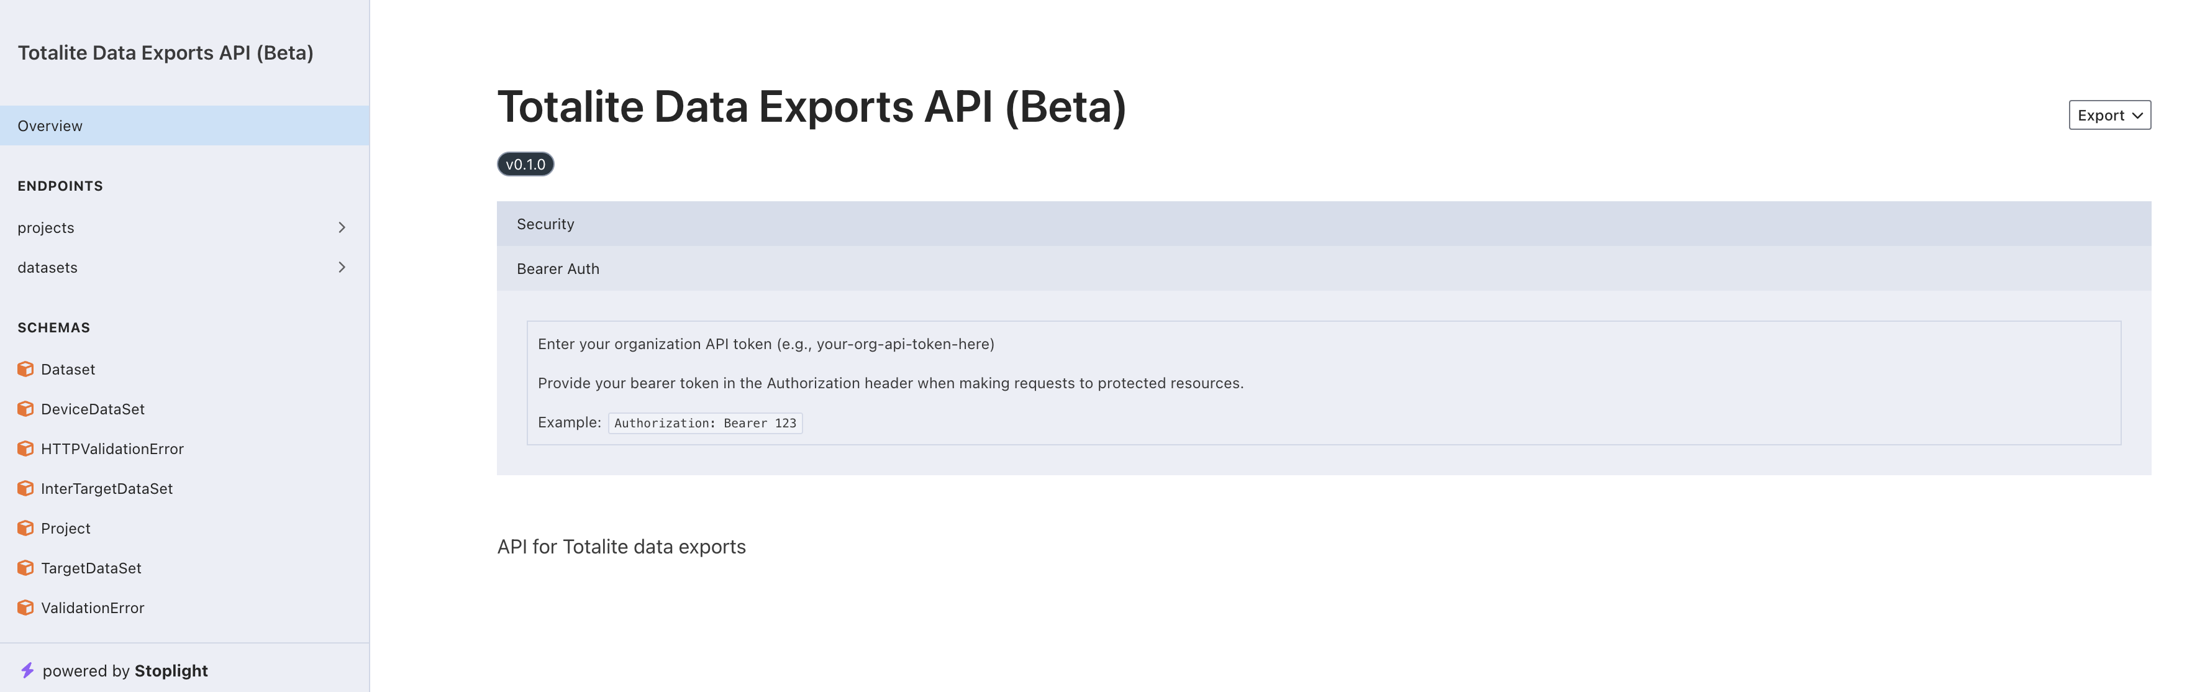Open the projects endpoints group
Viewport: 2210px width, 692px height.
[x=184, y=227]
